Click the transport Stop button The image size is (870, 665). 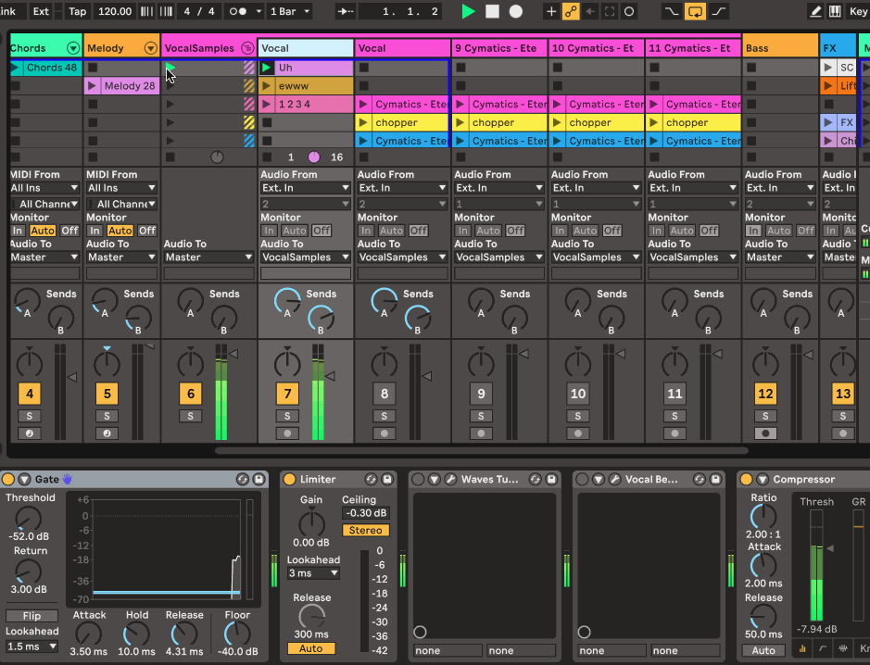click(492, 11)
